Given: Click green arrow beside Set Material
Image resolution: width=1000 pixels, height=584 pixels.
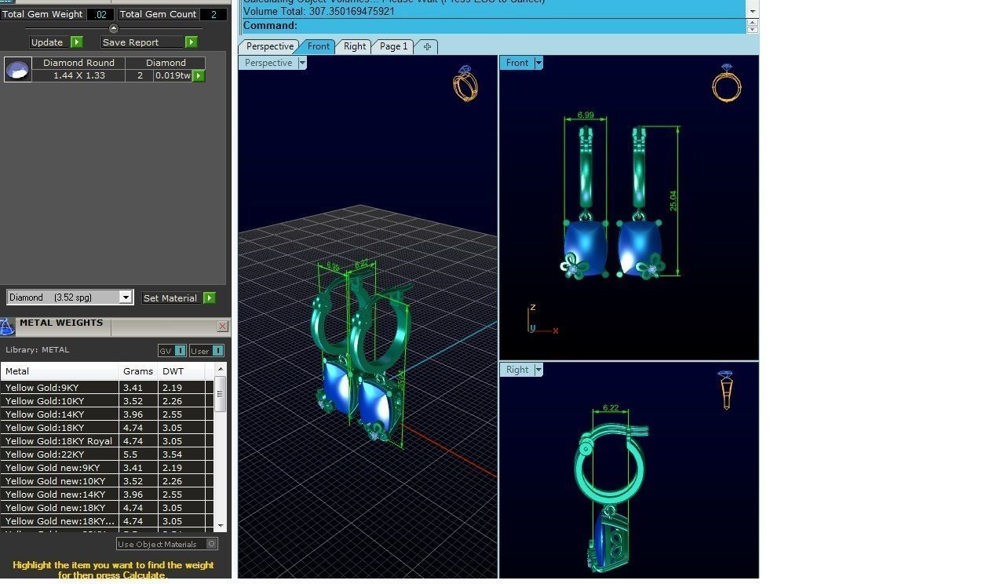Looking at the screenshot, I should (x=209, y=298).
